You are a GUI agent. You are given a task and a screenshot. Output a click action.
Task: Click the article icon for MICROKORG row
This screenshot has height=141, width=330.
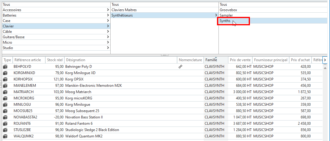tap(5, 98)
